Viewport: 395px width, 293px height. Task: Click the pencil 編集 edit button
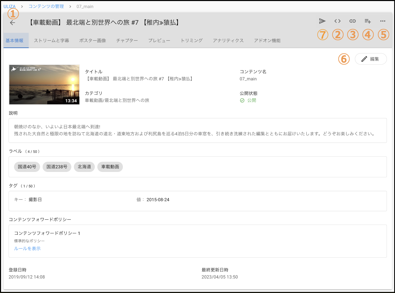371,59
